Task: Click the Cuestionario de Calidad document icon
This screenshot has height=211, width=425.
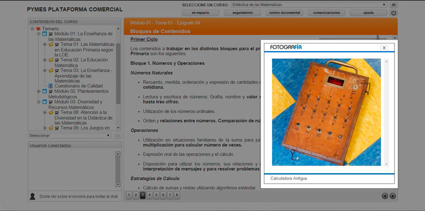Action: click(50, 86)
